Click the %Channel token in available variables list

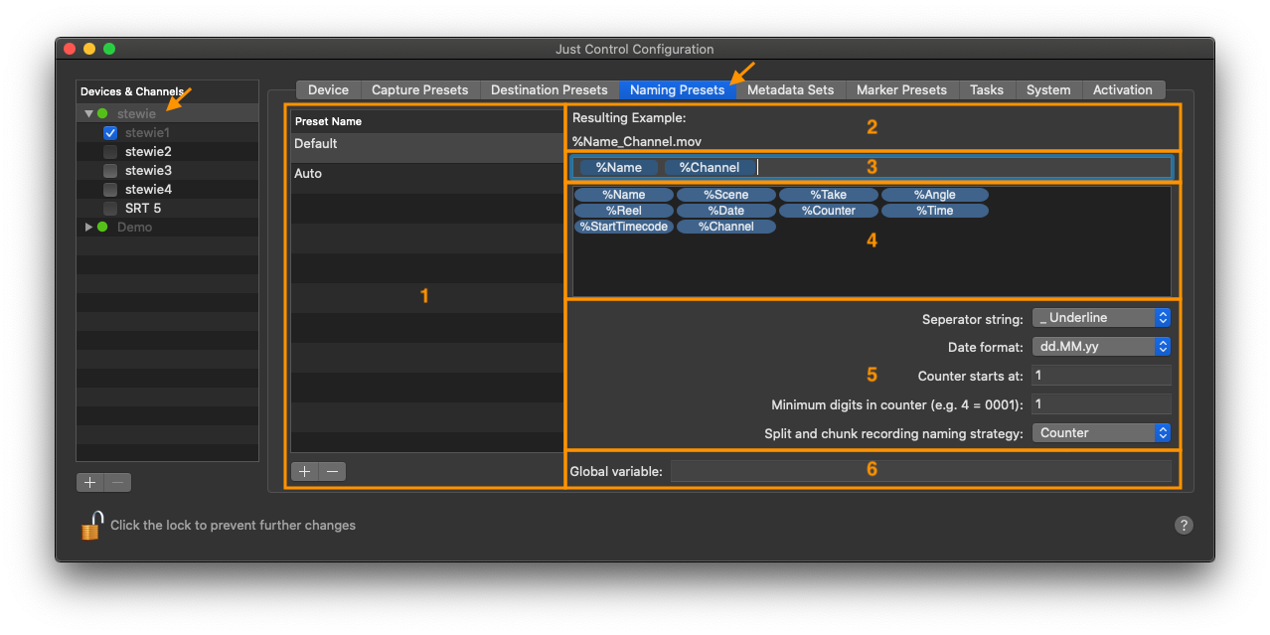click(726, 227)
